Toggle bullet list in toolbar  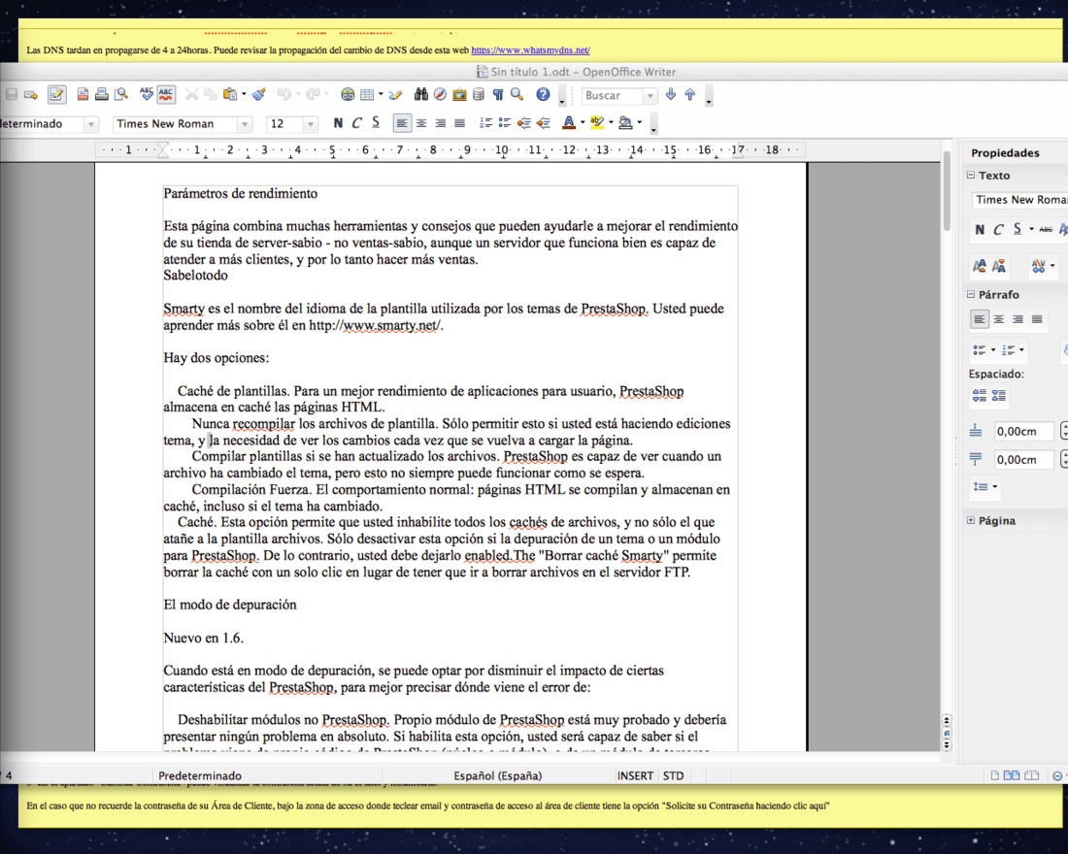coord(505,123)
